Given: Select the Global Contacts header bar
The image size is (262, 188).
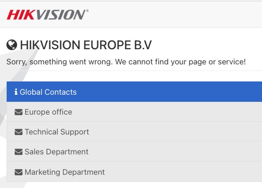Looking at the screenshot, I should click(x=135, y=92).
